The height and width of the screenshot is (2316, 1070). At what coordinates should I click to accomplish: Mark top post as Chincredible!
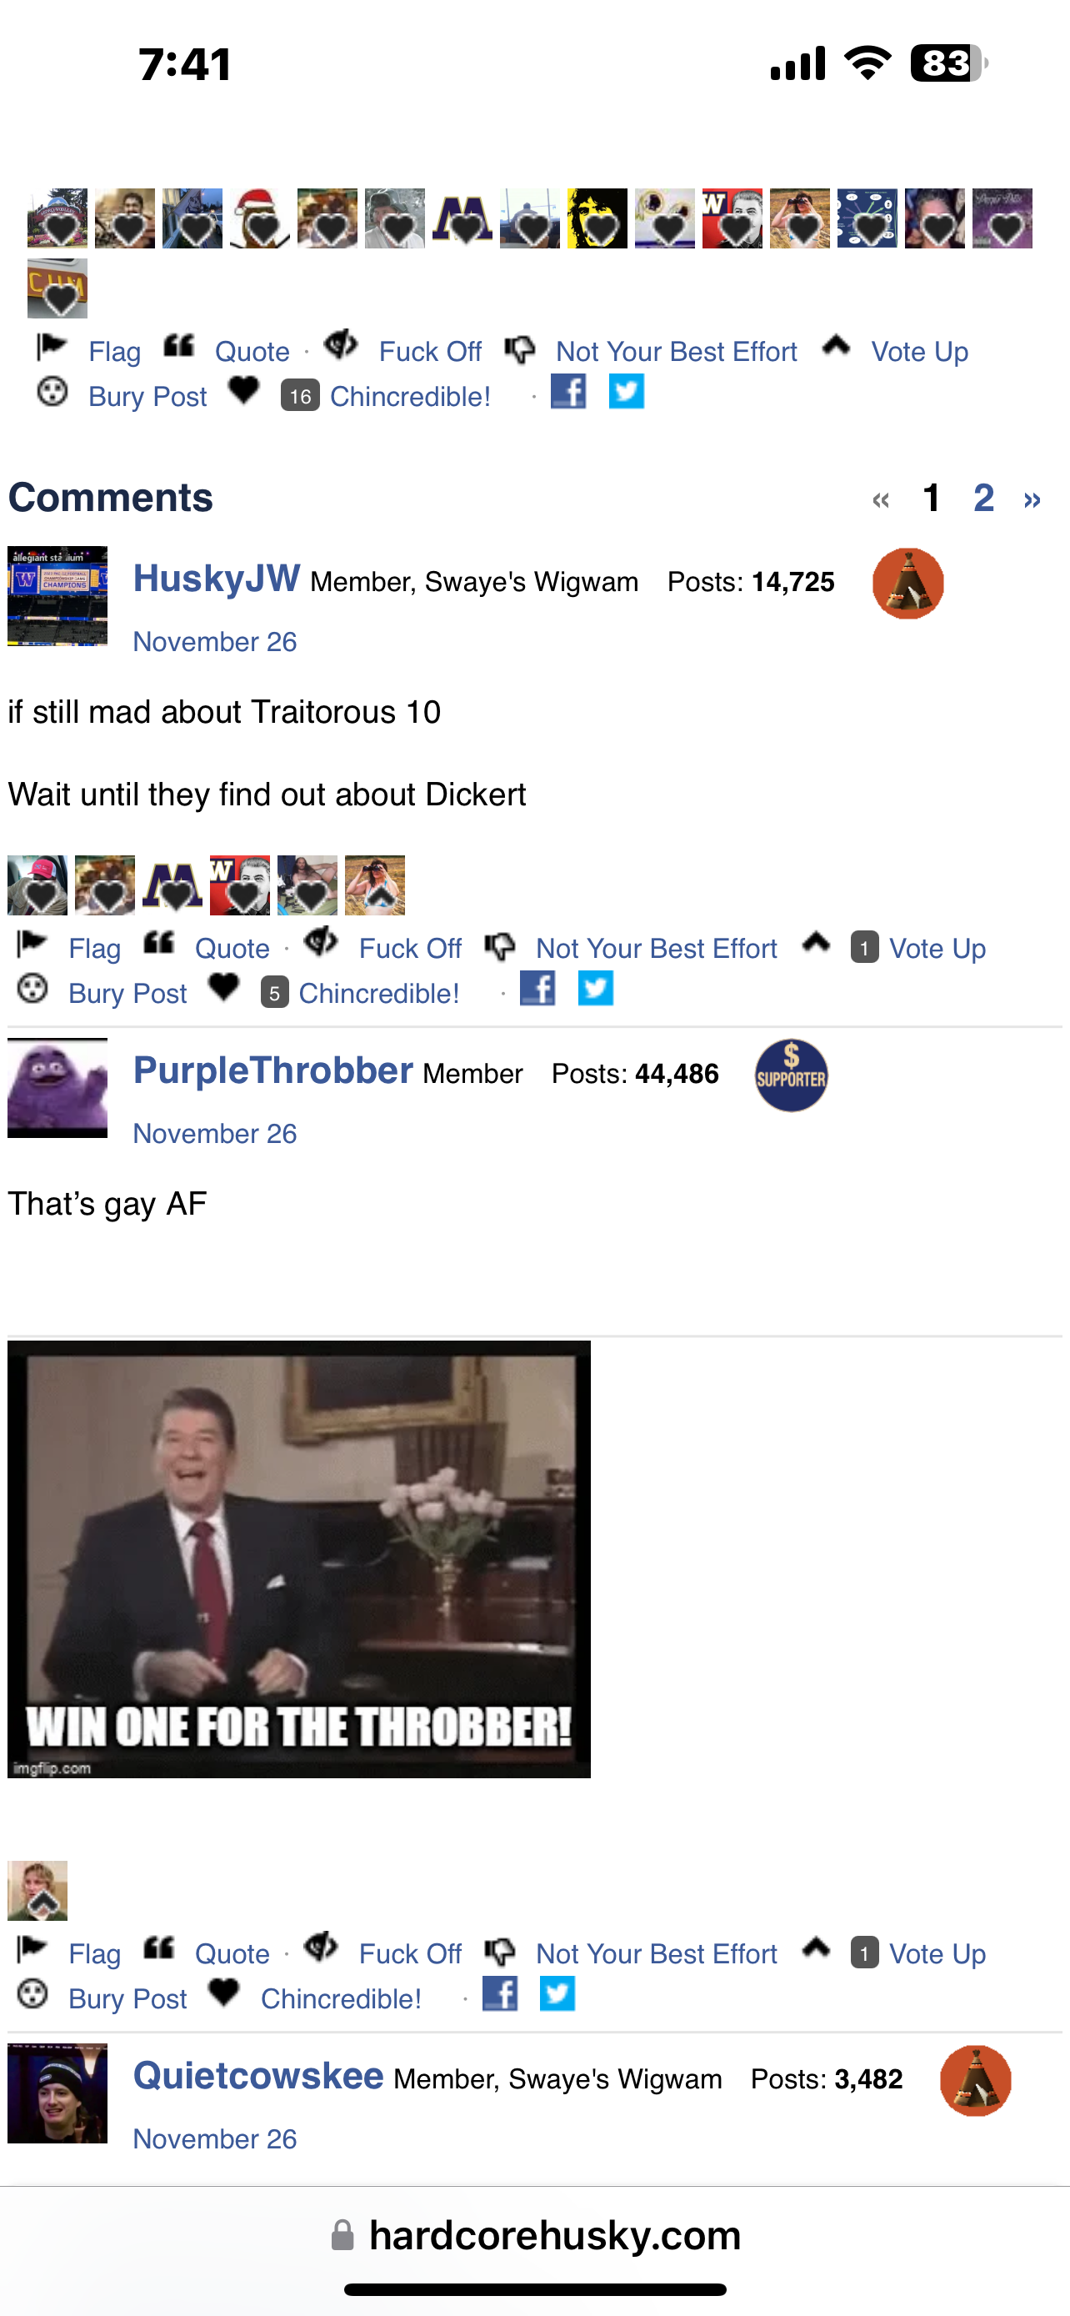coord(410,397)
